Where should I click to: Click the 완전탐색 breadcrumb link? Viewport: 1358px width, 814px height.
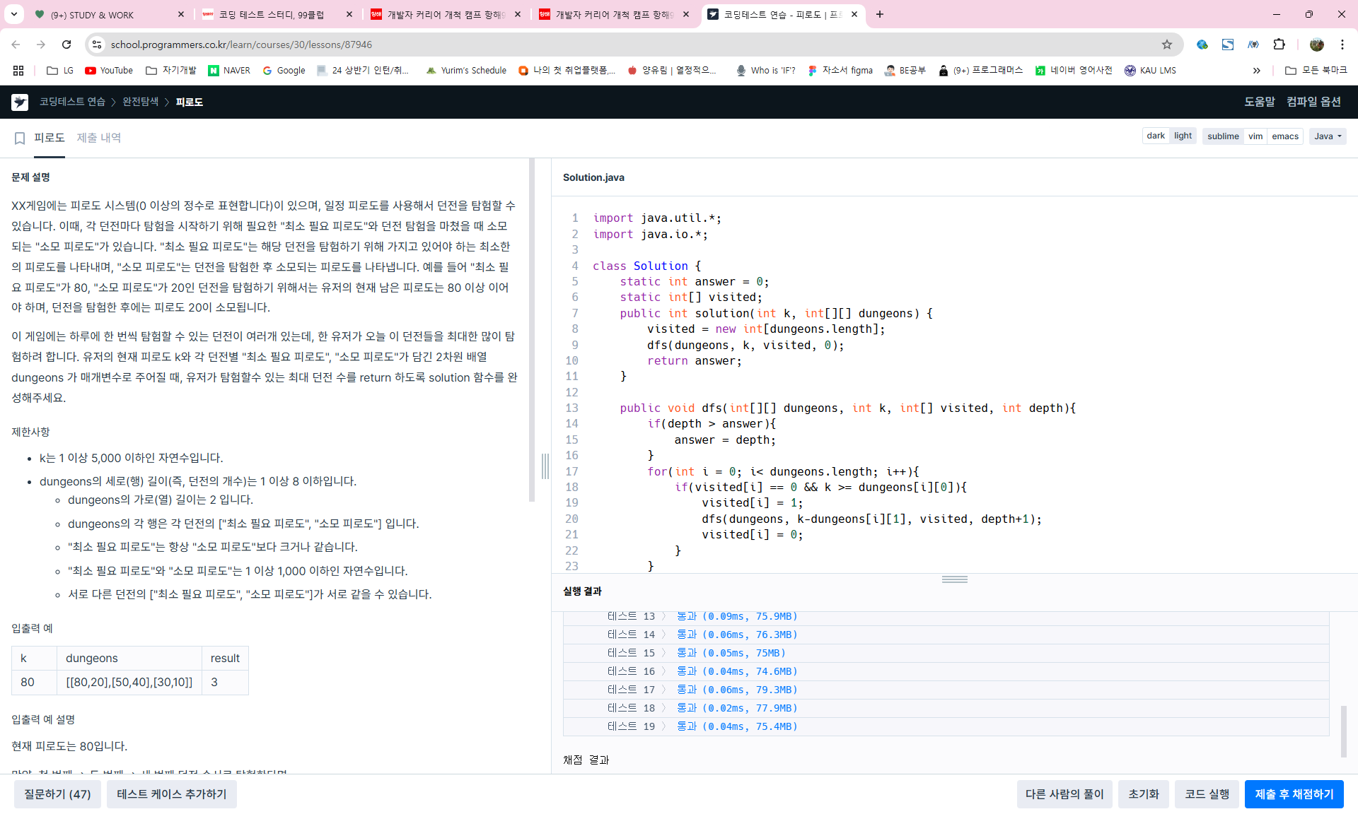(x=140, y=102)
